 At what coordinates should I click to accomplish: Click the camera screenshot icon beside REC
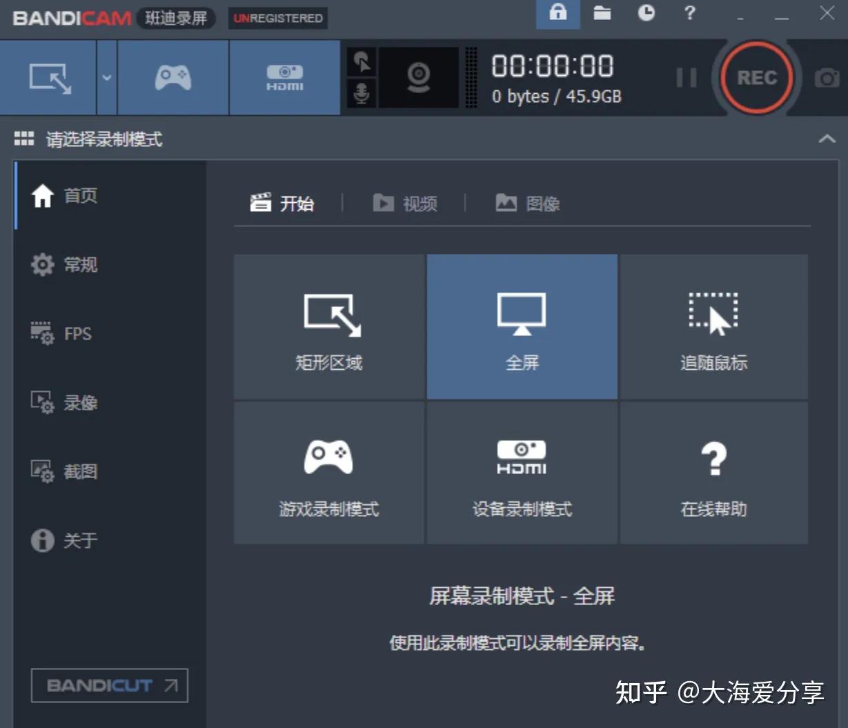825,77
